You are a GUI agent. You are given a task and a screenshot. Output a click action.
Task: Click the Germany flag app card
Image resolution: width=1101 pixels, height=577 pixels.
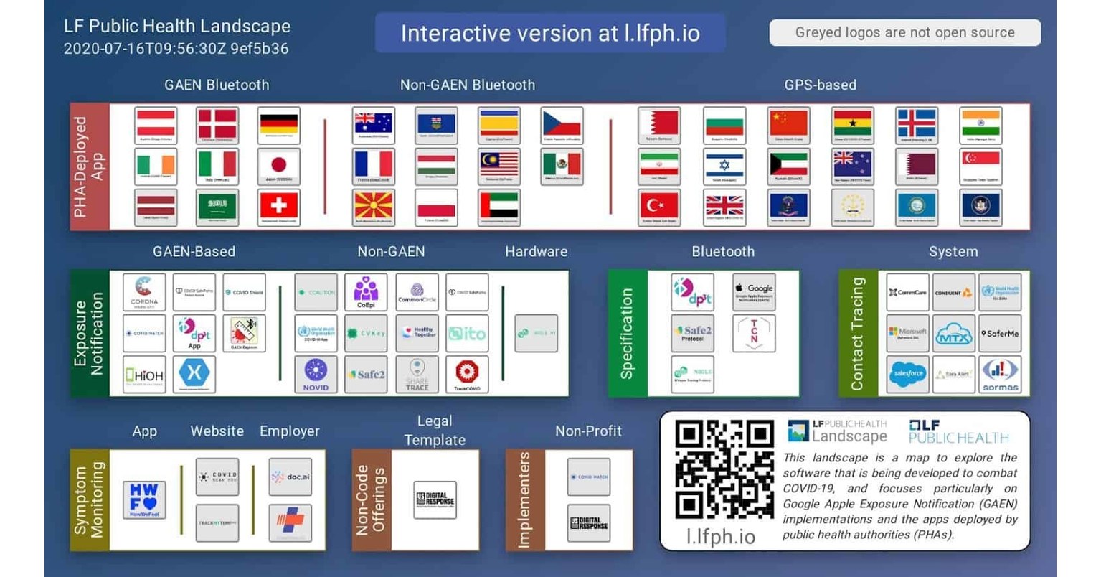point(278,125)
